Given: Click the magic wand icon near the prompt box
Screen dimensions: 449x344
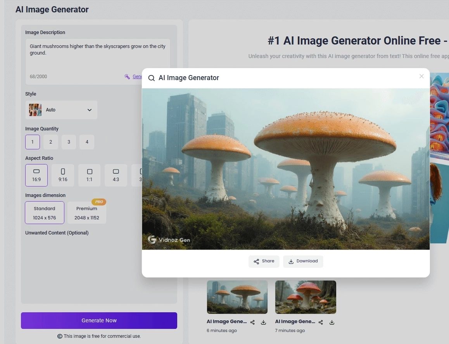Looking at the screenshot, I should click(128, 76).
